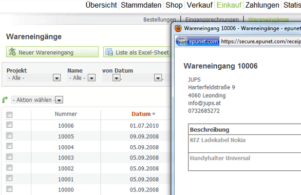Click number 10005 in the table
Image resolution: width=301 pixels, height=195 pixels.
pyautogui.click(x=66, y=136)
